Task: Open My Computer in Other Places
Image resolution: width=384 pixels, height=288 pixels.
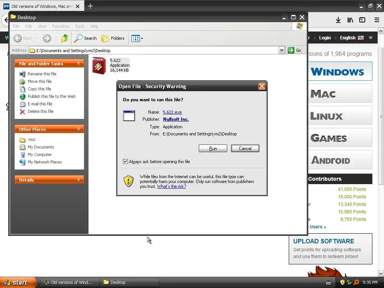Action: pyautogui.click(x=36, y=154)
